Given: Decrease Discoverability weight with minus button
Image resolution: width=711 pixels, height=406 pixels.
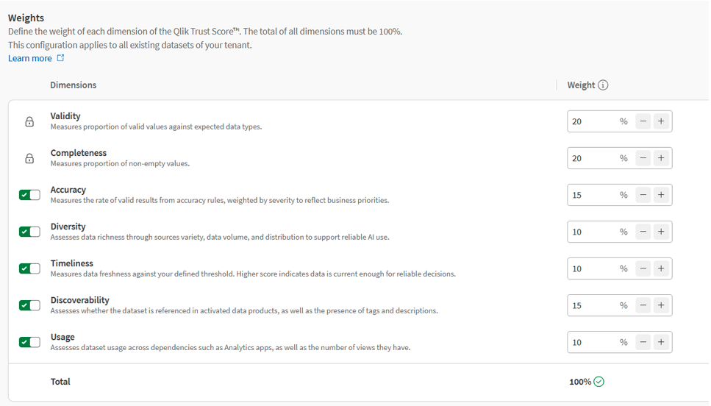Looking at the screenshot, I should pyautogui.click(x=643, y=305).
